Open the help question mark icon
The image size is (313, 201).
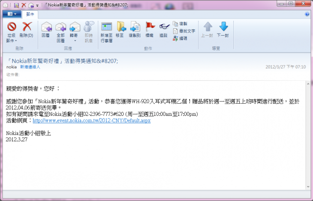coord(307,14)
